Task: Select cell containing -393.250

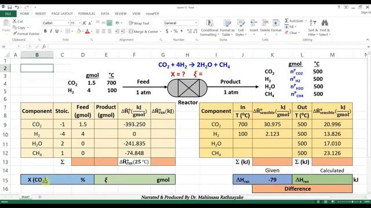Action: coord(134,124)
